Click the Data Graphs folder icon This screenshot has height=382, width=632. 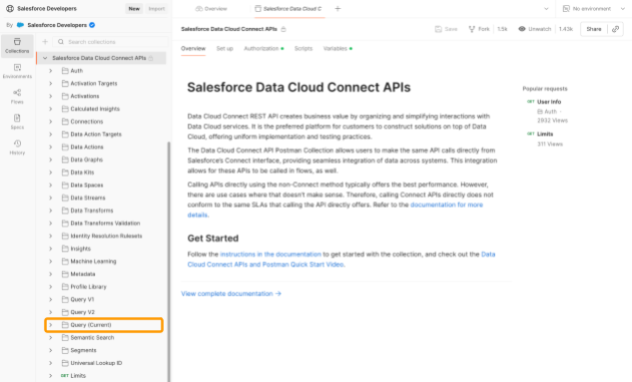click(65, 160)
